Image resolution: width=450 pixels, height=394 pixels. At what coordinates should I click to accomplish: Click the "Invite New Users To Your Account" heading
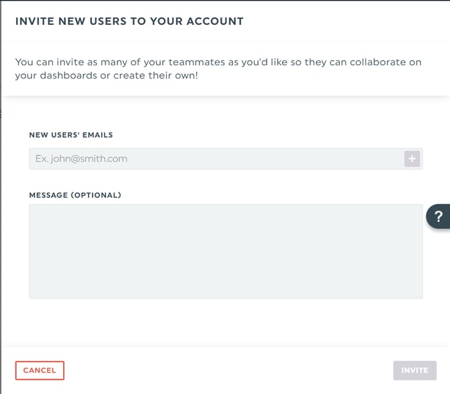(129, 21)
